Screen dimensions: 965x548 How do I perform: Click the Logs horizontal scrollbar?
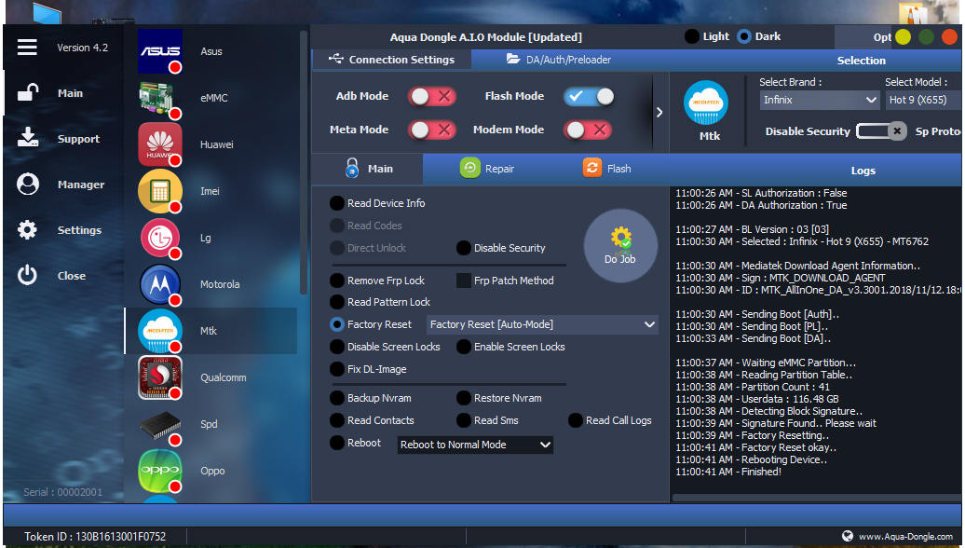click(x=815, y=498)
